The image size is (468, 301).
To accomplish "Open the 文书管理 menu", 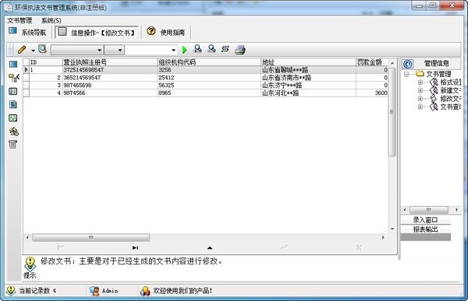I will pyautogui.click(x=19, y=20).
